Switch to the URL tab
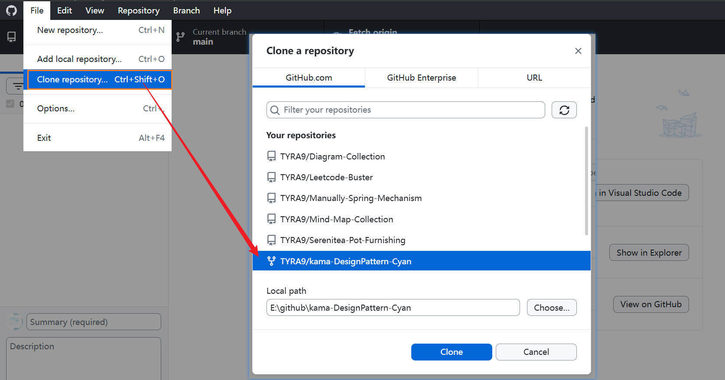 pyautogui.click(x=534, y=78)
